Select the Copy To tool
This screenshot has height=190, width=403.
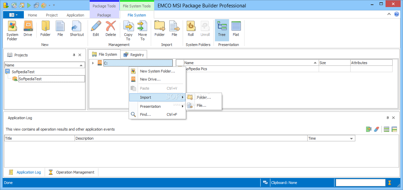(128, 31)
